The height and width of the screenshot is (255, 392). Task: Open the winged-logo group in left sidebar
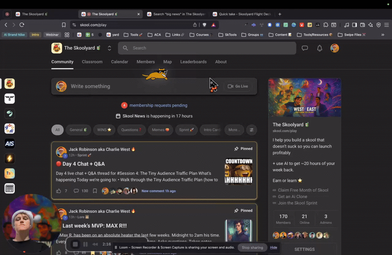(10, 98)
